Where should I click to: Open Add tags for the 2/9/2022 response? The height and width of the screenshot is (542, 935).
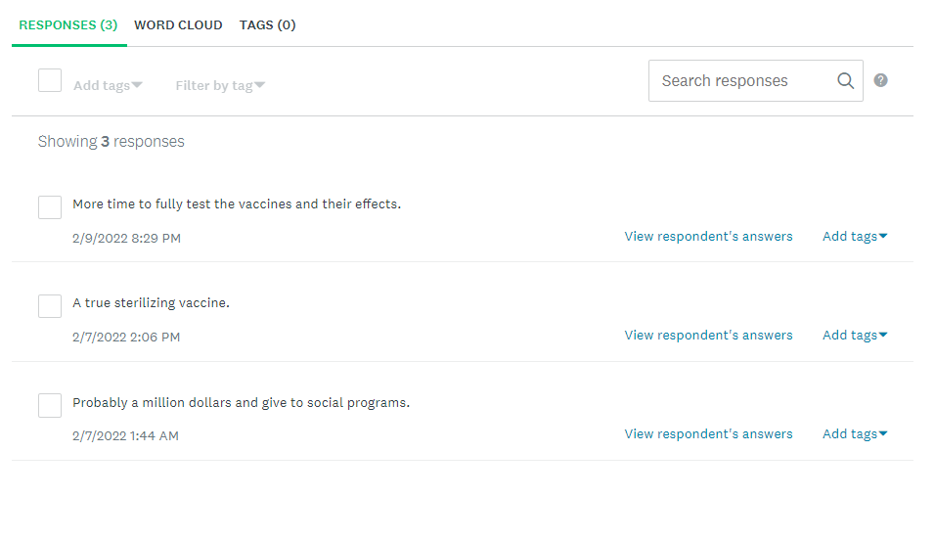click(855, 236)
